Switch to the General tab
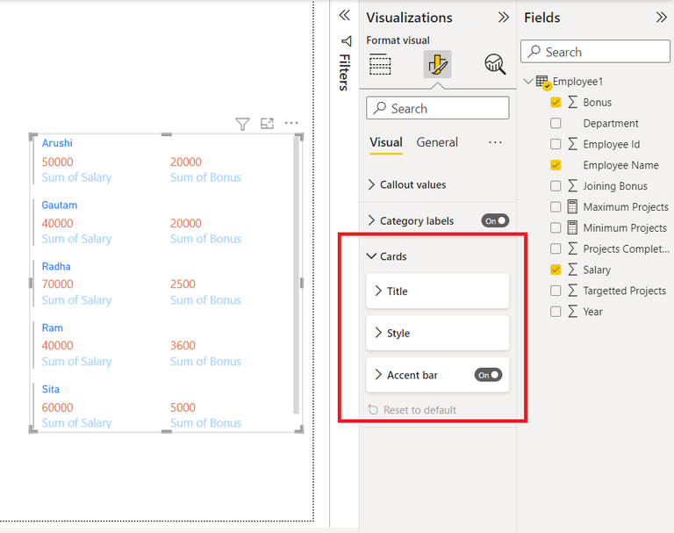This screenshot has height=533, width=674. click(x=437, y=142)
